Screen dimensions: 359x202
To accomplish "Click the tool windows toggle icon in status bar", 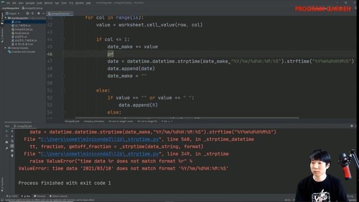I will point(2,200).
